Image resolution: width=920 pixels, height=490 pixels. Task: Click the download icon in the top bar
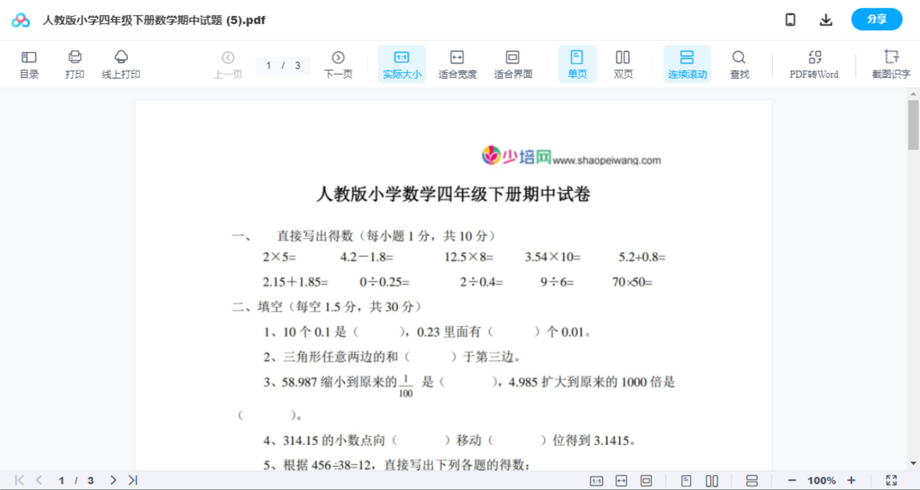(825, 19)
